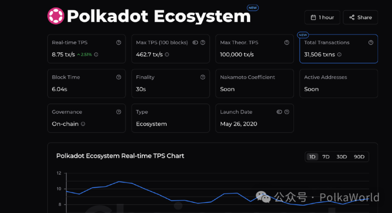The width and height of the screenshot is (392, 213).
Task: Switch chart to 30D range
Action: click(x=342, y=157)
